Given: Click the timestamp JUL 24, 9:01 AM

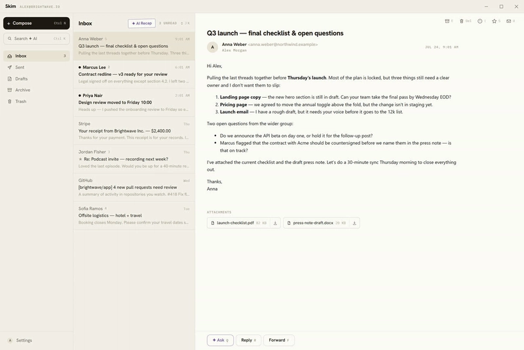Looking at the screenshot, I should (x=441, y=47).
